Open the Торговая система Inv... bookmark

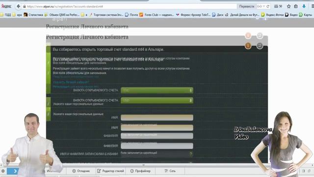pyautogui.click(x=106, y=15)
